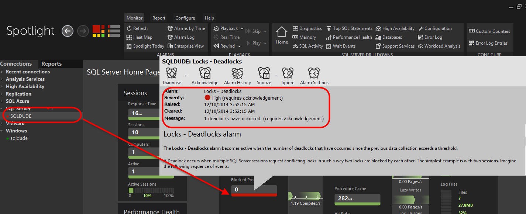526x214 pixels.
Task: Open Error Log Entries
Action: [488, 43]
